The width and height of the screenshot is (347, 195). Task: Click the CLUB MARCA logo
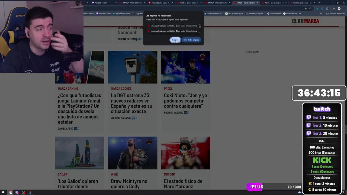tap(305, 21)
